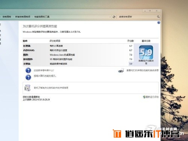Select 性能信息和工具 breadcrumb item

click(x=42, y=17)
